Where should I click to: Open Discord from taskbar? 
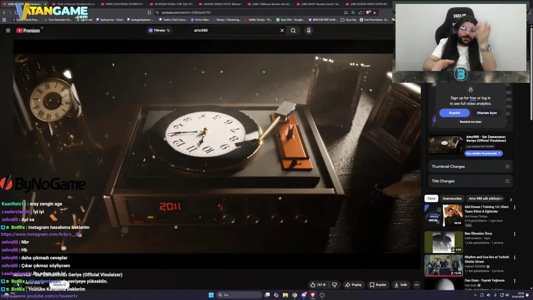tap(304, 295)
